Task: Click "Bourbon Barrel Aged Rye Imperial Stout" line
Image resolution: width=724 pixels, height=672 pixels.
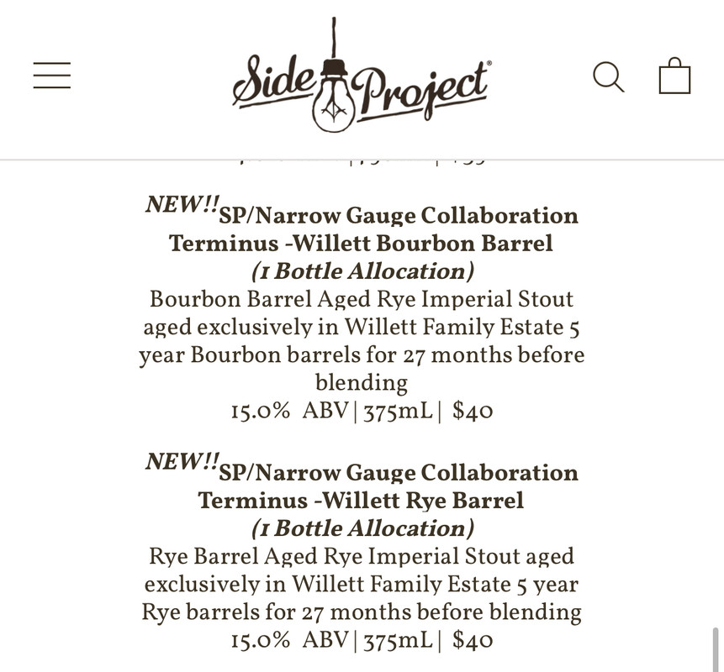Action: (362, 299)
